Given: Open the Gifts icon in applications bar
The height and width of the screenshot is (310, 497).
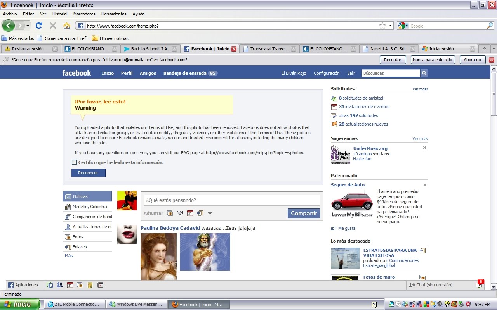Looking at the screenshot, I should pos(90,285).
